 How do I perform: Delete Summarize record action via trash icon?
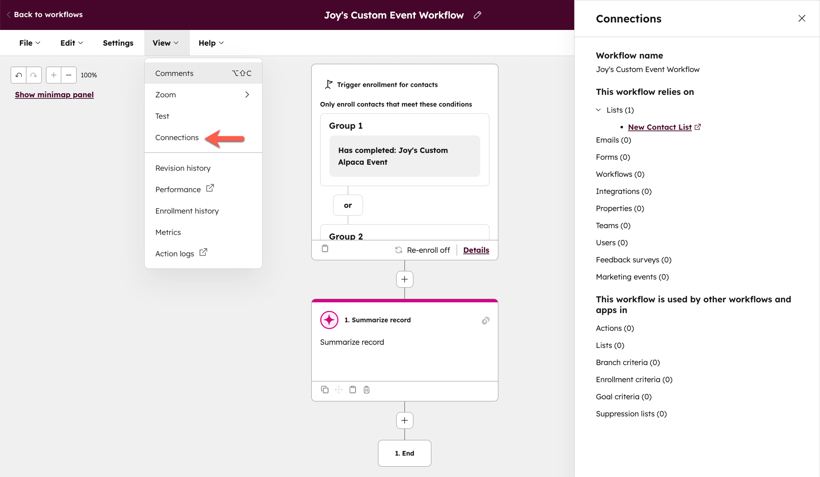coord(366,390)
